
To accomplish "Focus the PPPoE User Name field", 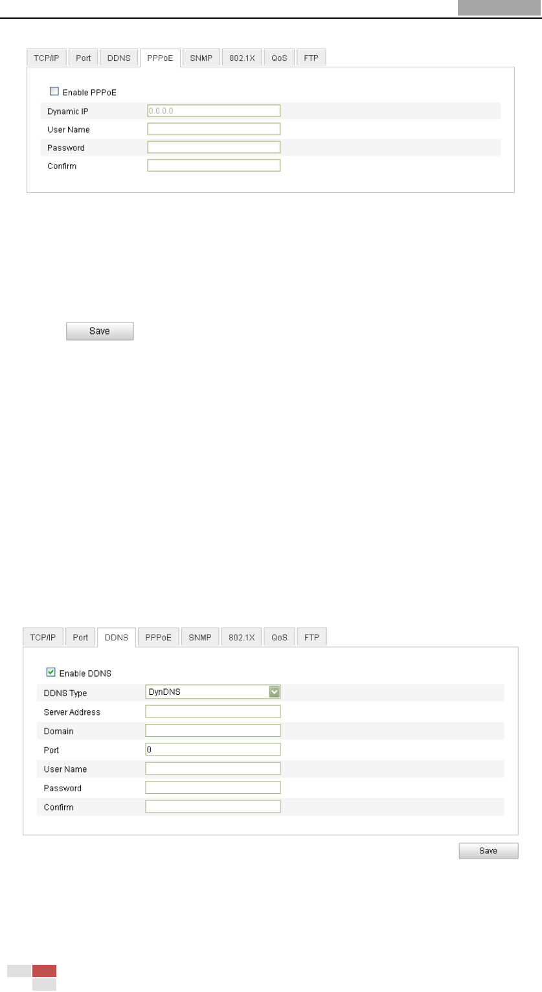I will coord(214,129).
